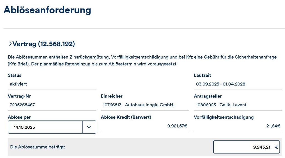The height and width of the screenshot is (158, 285).
Task: Click the Ablösesumme amount field 9.943,21
Action: tap(247, 147)
